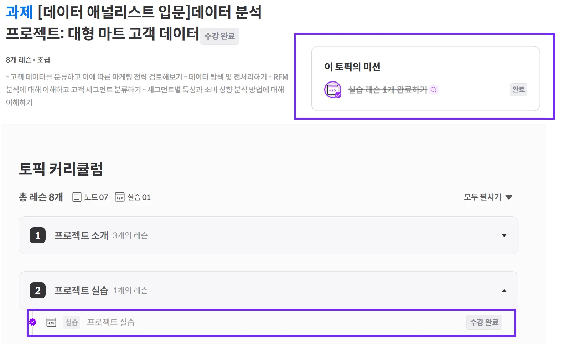
Task: Click the number 1 section badge
Action: coord(37,235)
